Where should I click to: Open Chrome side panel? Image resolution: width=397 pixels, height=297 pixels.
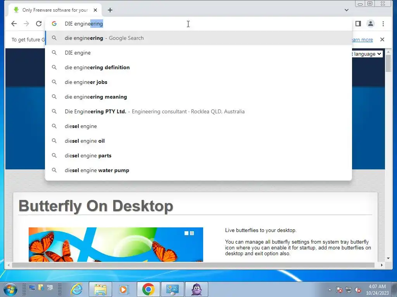click(x=358, y=24)
